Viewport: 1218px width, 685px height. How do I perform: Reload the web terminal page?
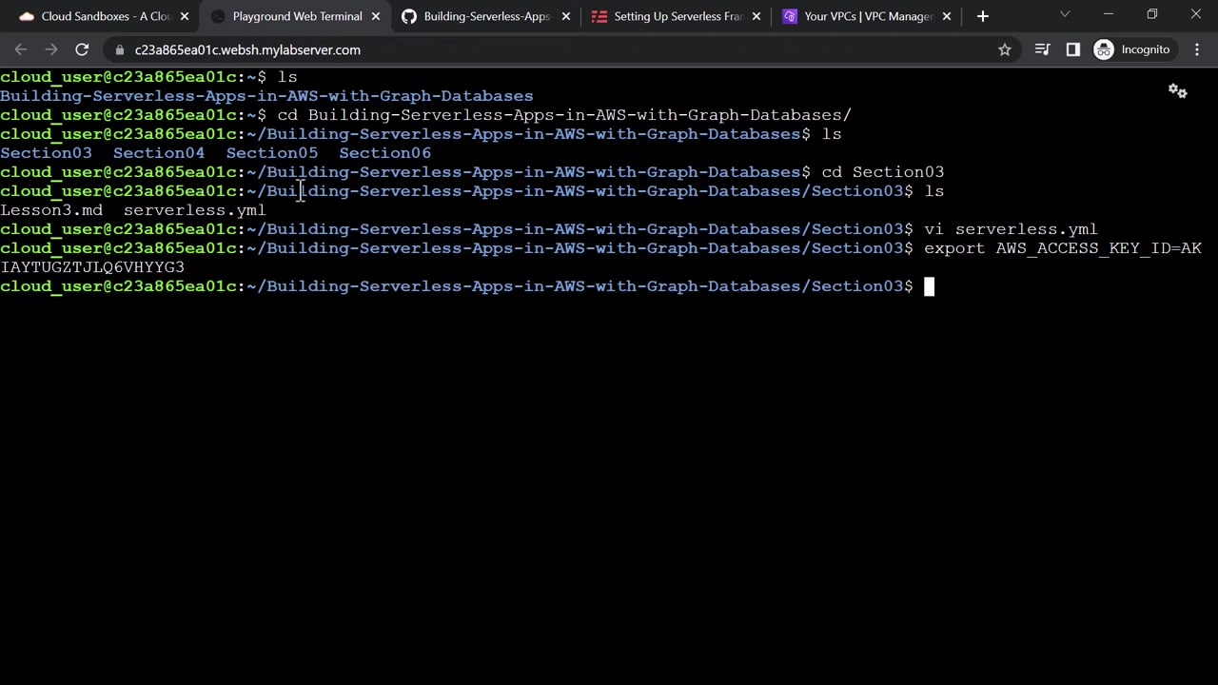82,49
